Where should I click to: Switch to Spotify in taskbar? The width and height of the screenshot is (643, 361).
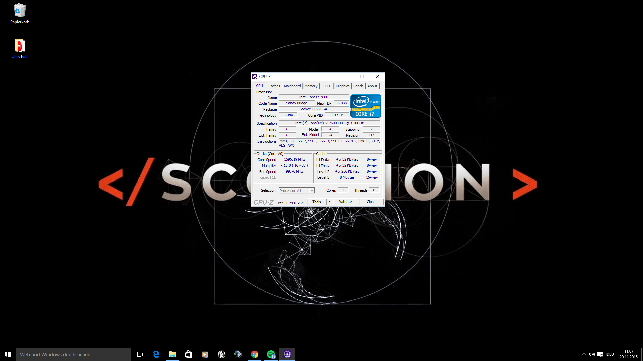pyautogui.click(x=271, y=354)
